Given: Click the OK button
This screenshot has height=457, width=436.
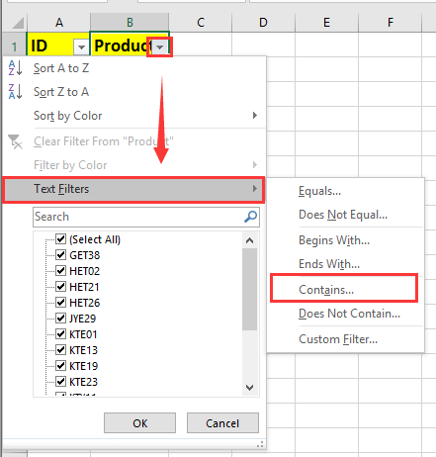Looking at the screenshot, I should tap(139, 423).
